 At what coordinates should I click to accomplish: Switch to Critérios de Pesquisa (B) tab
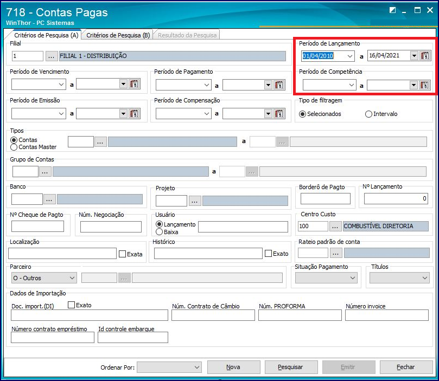(118, 35)
